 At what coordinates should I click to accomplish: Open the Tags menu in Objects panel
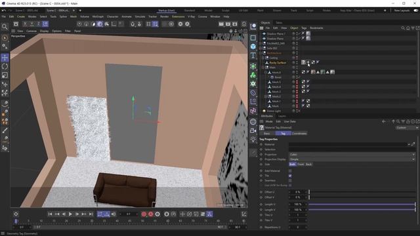pyautogui.click(x=304, y=28)
